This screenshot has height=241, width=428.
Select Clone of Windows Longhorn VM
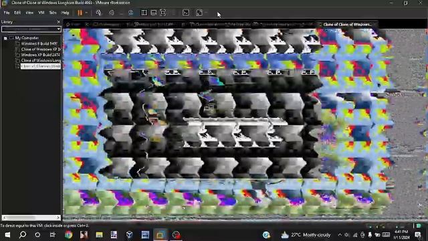click(x=41, y=61)
